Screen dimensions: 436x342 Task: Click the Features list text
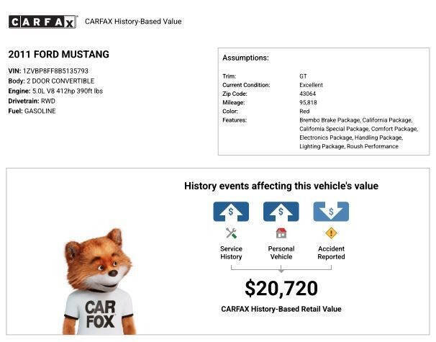(358, 133)
